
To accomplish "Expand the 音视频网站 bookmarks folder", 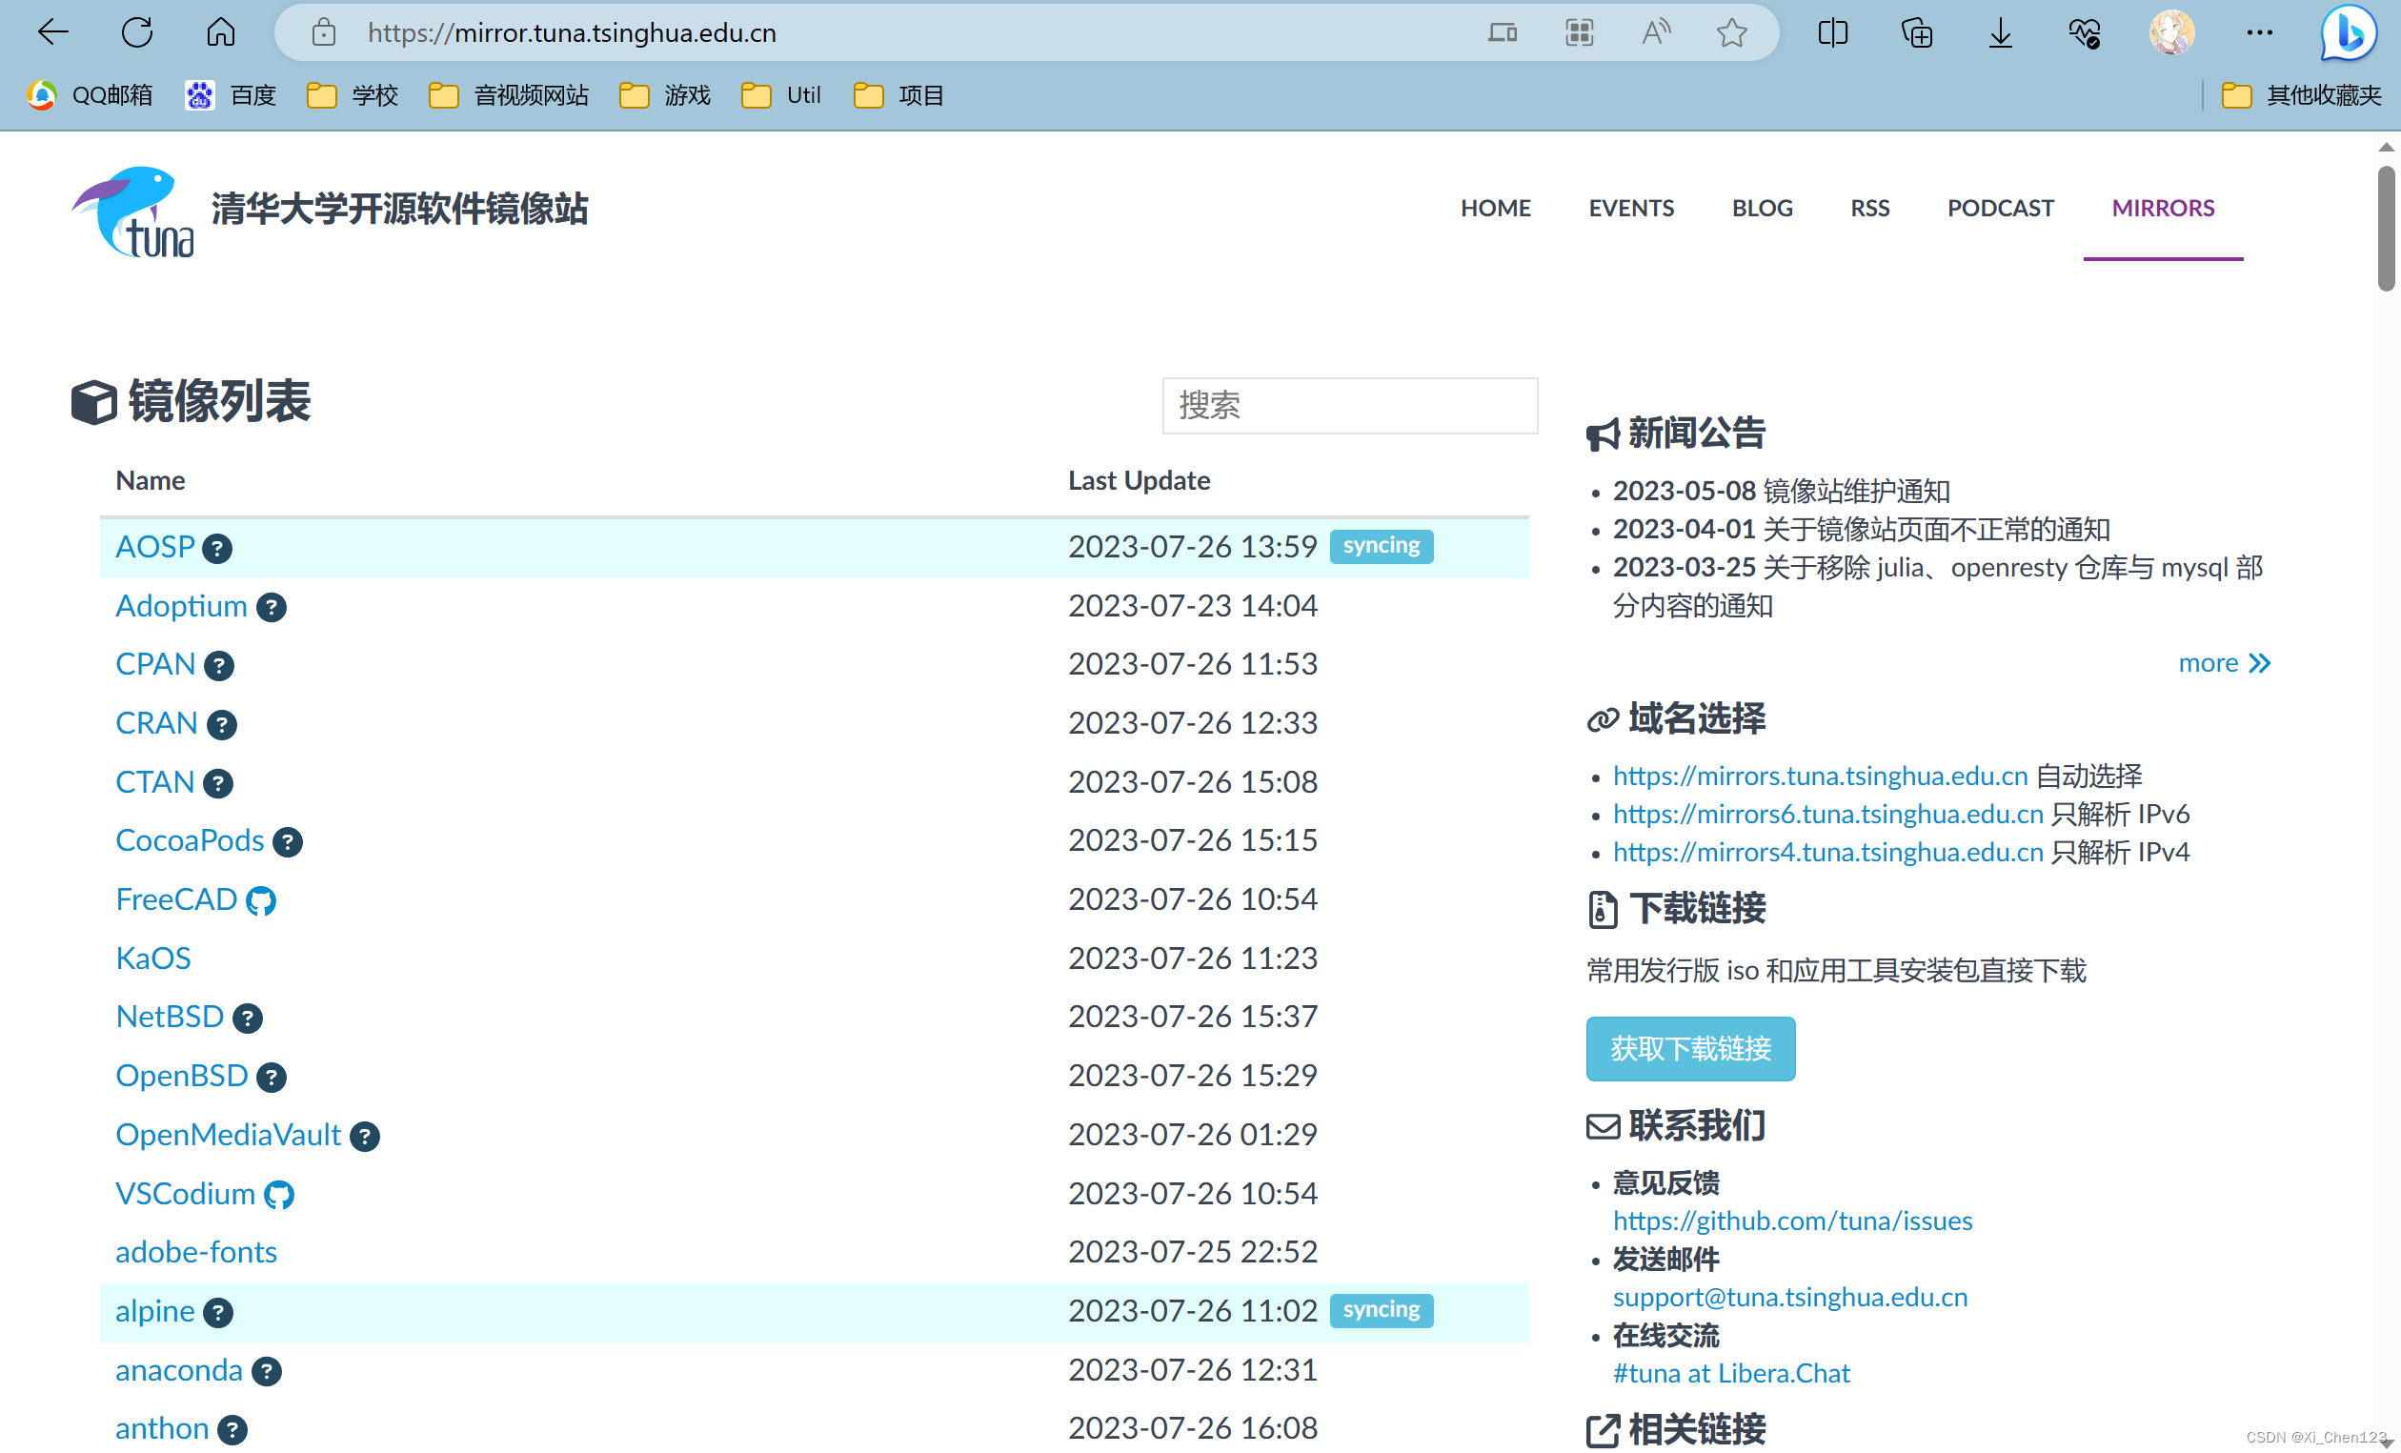I will pyautogui.click(x=509, y=95).
